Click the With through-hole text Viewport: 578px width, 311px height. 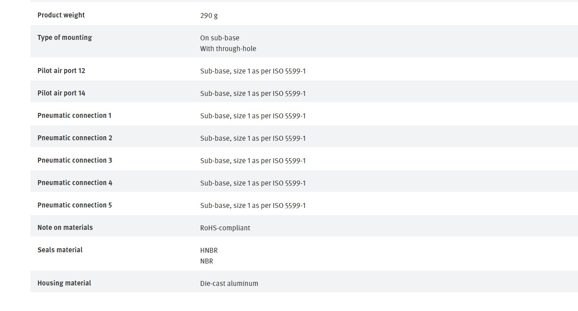coord(228,49)
